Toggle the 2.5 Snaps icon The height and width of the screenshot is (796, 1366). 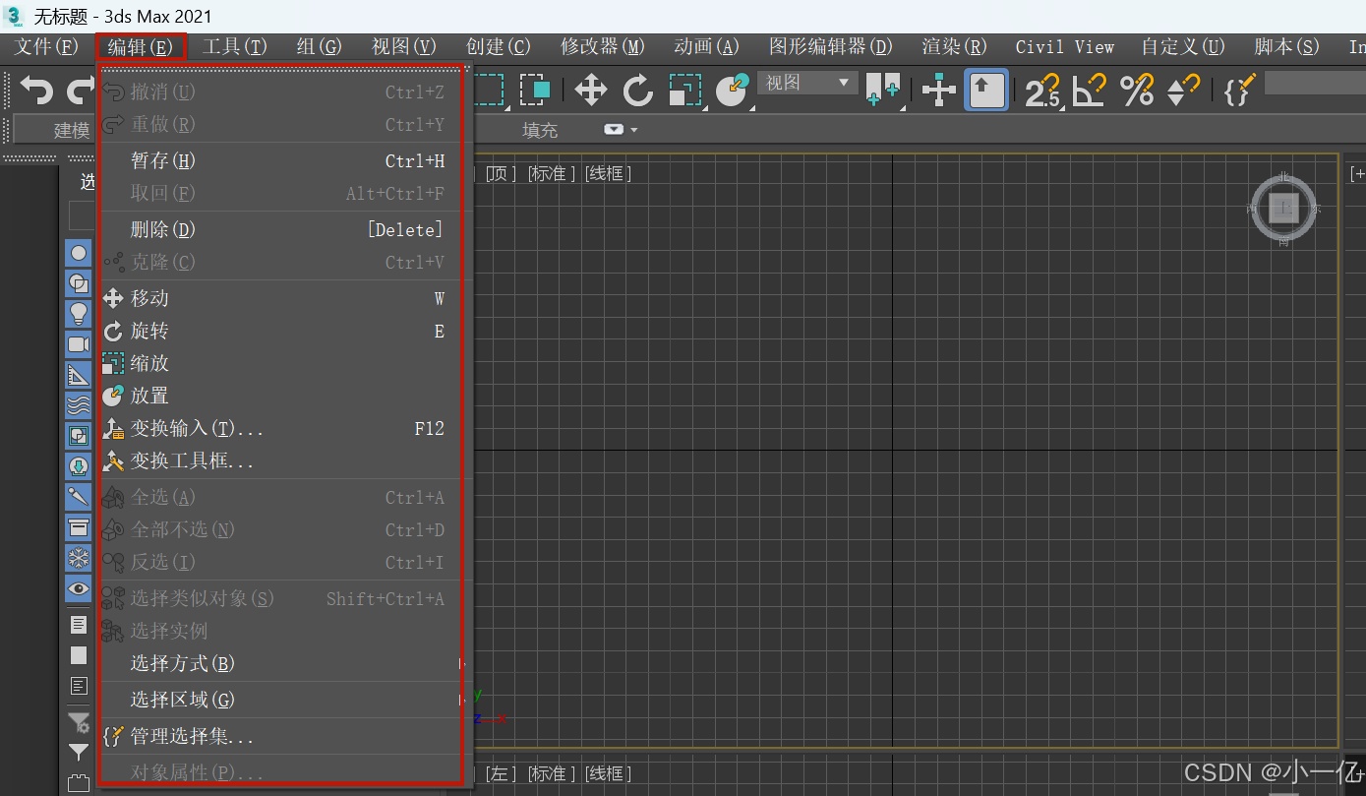(x=1043, y=91)
